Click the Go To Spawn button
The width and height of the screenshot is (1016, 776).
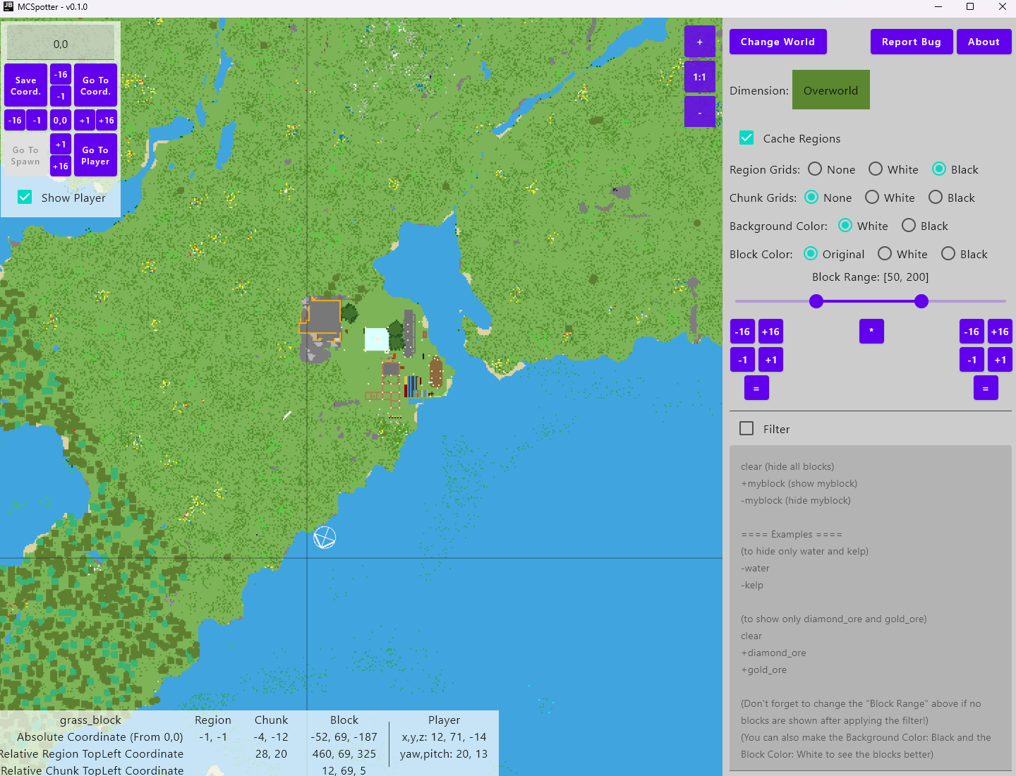tap(26, 155)
